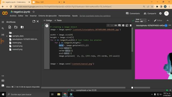
Task: Mount Google Drive in Files panel
Action: click(22, 27)
